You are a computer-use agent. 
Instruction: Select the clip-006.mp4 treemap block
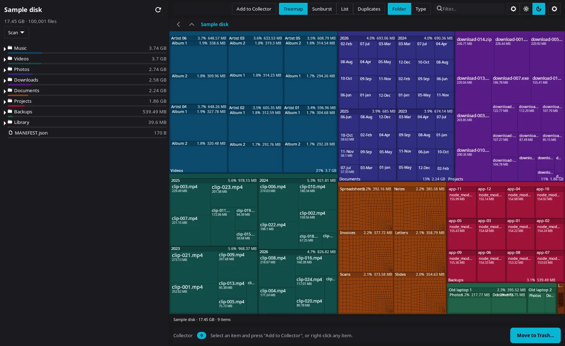point(278,202)
